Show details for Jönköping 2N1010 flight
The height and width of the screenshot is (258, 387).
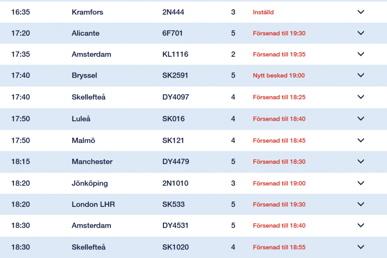click(x=361, y=183)
